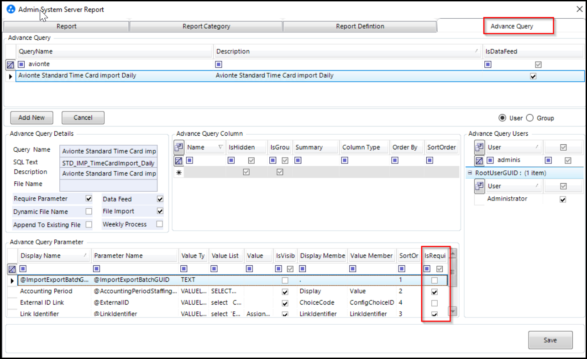Click the parameter grid scrollbar up arrow
587x359 pixels.
[x=453, y=253]
